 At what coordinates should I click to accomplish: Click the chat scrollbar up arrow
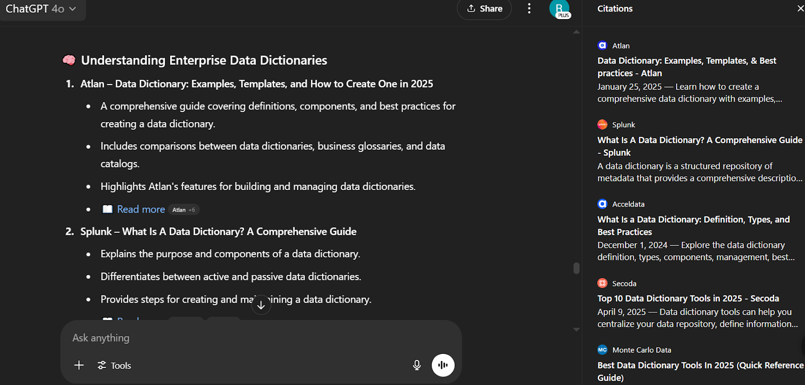coord(577,32)
